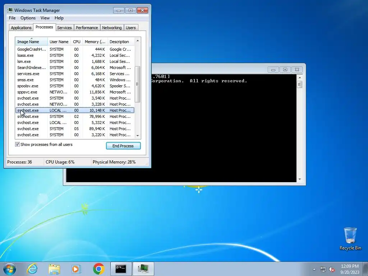The image size is (368, 276).
Task: Sort by Memory column header
Action: click(x=95, y=42)
